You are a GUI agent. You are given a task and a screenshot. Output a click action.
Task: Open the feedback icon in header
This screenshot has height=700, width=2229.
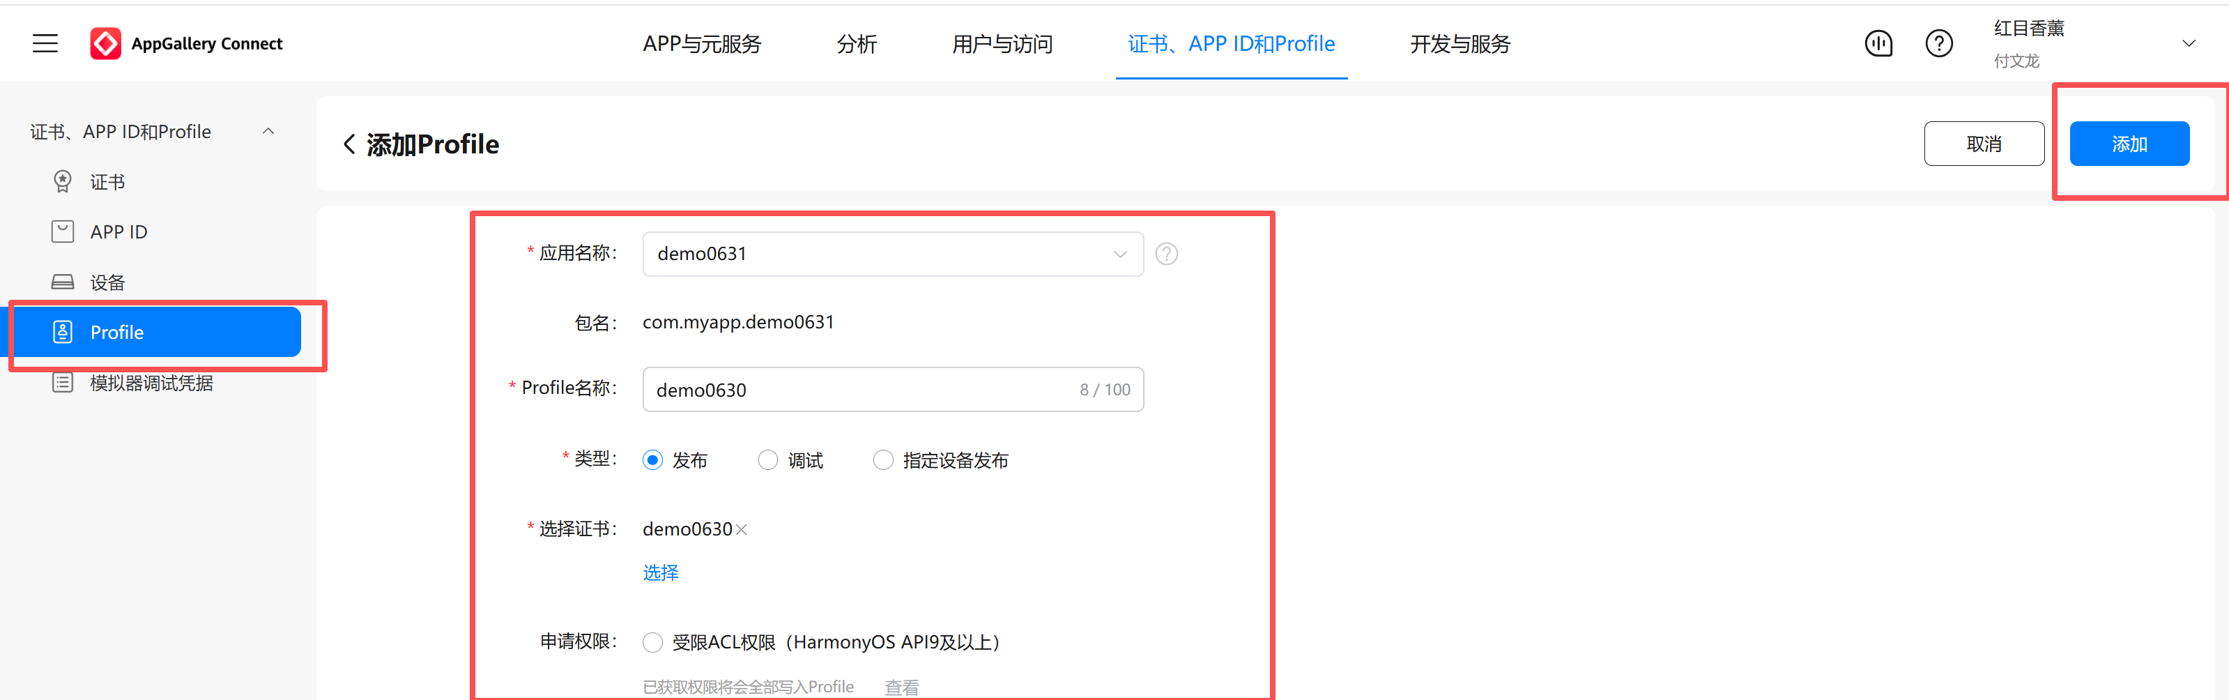1878,43
